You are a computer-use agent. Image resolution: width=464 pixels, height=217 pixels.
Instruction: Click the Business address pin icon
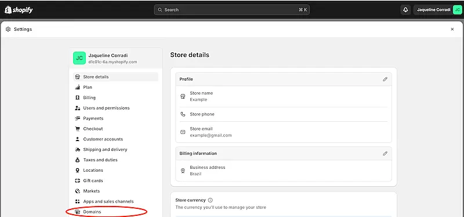[183, 171]
